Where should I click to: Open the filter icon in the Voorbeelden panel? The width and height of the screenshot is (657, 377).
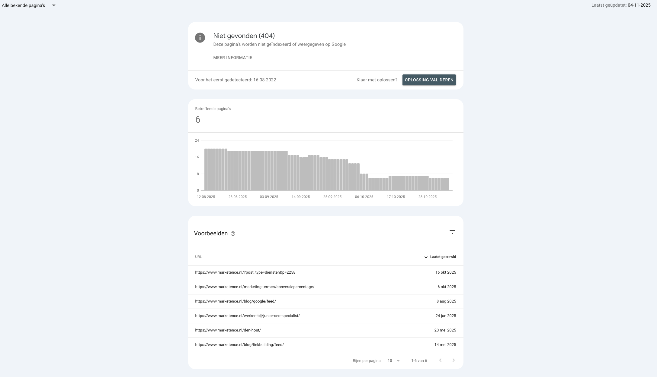(452, 232)
